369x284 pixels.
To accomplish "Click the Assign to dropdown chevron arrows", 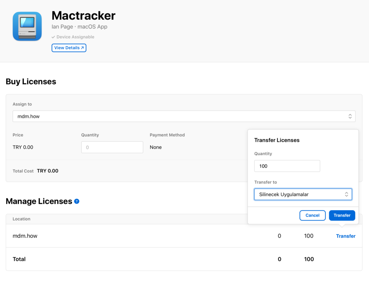I will coord(350,116).
